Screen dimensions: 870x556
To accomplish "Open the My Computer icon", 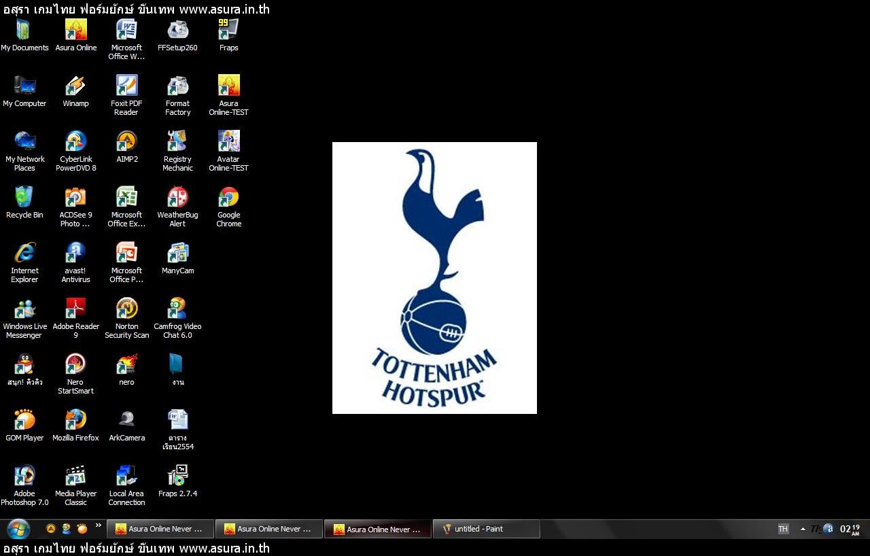I will 24,91.
